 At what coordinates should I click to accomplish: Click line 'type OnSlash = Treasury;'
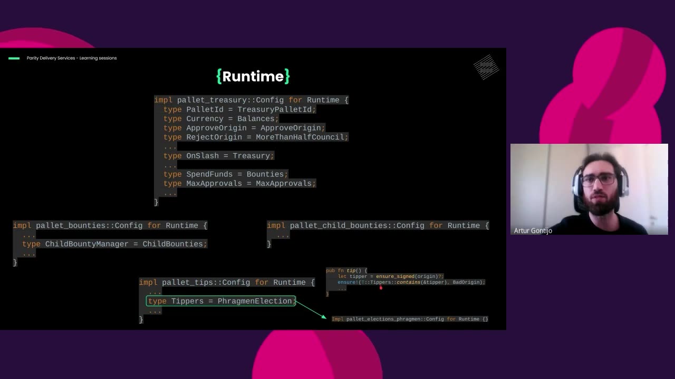[219, 156]
